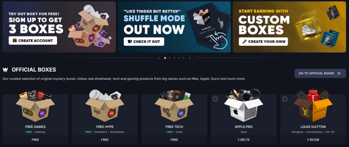Go to next carousel slide arrow
Screen dimensions: 349x147
[190, 58]
